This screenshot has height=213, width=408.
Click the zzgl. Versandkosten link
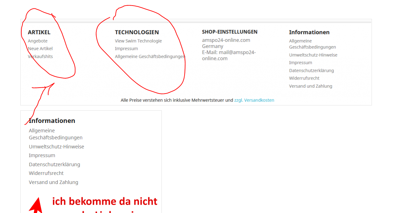(x=254, y=100)
